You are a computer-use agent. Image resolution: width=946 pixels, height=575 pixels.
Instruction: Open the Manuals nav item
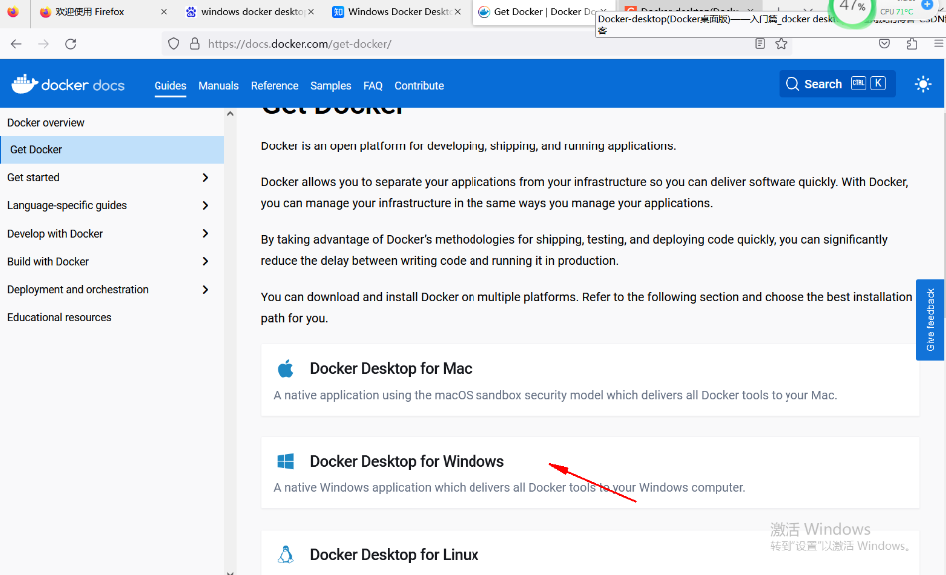[219, 85]
